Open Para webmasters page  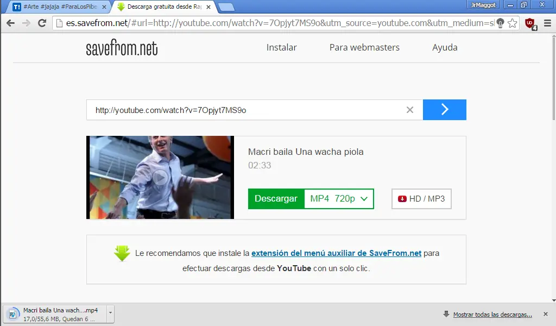point(364,47)
